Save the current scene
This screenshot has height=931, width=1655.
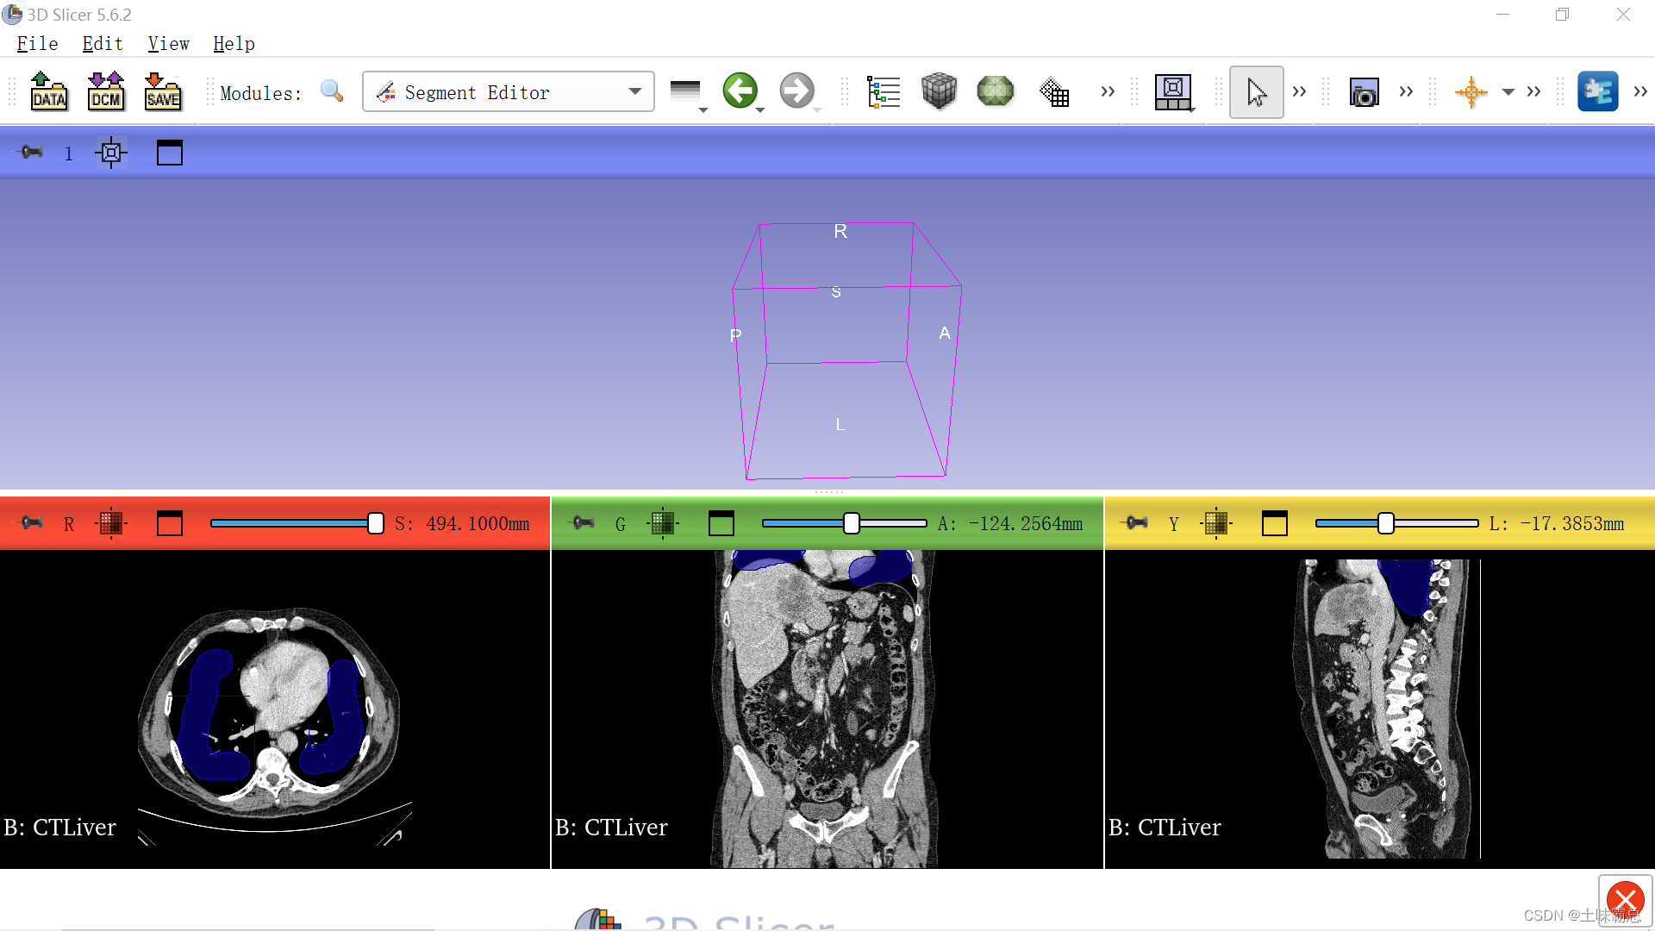(x=162, y=91)
